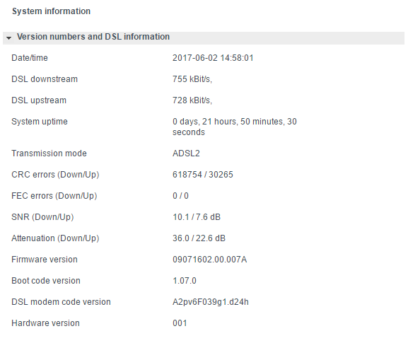Click the uptime value 0 days, 21 hours
Screen dimensions: 408x348
click(x=235, y=127)
